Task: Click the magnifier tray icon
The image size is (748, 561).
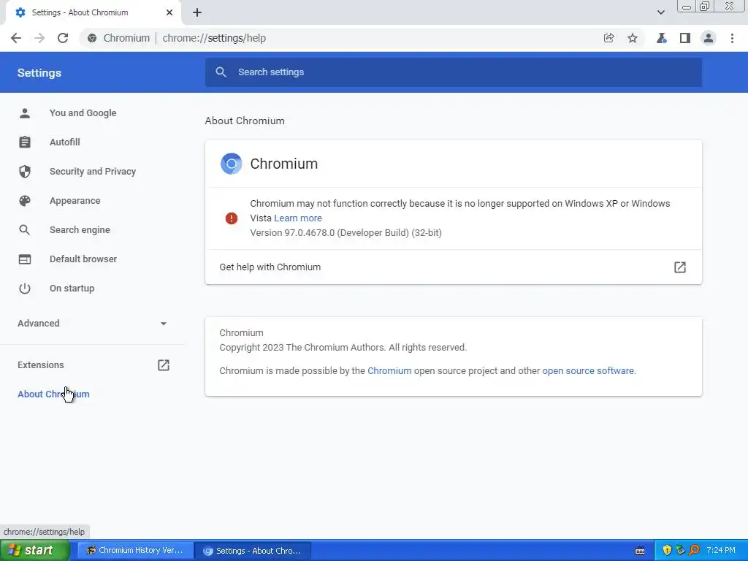Action: (x=694, y=551)
